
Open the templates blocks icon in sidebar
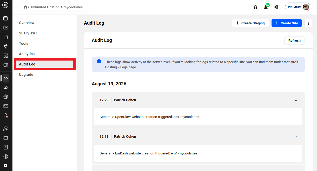click(5, 56)
